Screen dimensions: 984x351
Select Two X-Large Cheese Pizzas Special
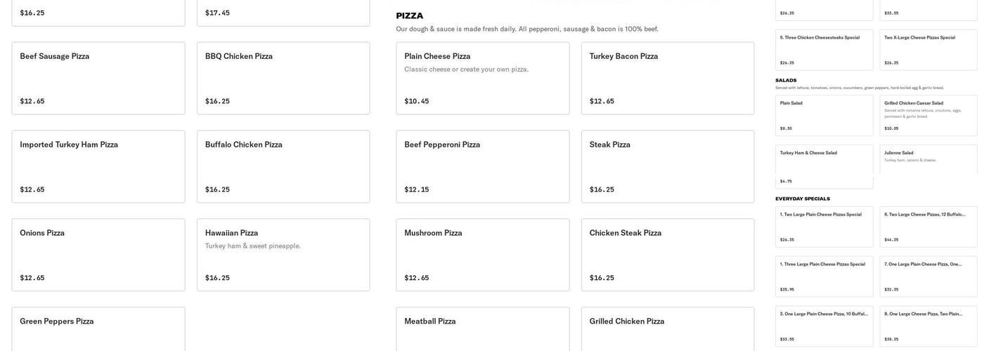(928, 49)
